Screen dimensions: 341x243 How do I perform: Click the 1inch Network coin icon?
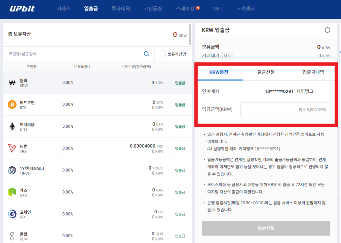click(12, 170)
